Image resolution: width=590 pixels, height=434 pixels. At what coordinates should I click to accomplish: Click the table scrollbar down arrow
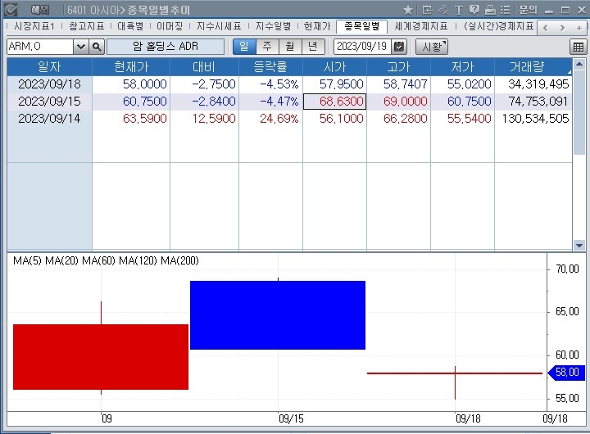point(579,246)
